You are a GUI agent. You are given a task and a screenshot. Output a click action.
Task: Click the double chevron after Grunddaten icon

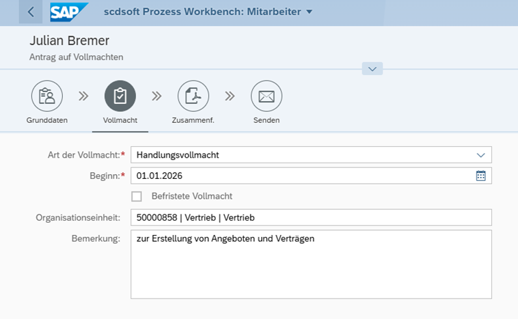click(x=83, y=96)
